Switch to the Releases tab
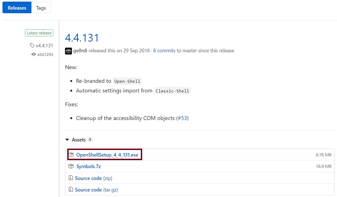 [17, 8]
